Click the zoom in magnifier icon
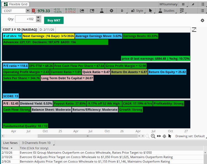Screen dimensions: 207x164 coord(153,136)
